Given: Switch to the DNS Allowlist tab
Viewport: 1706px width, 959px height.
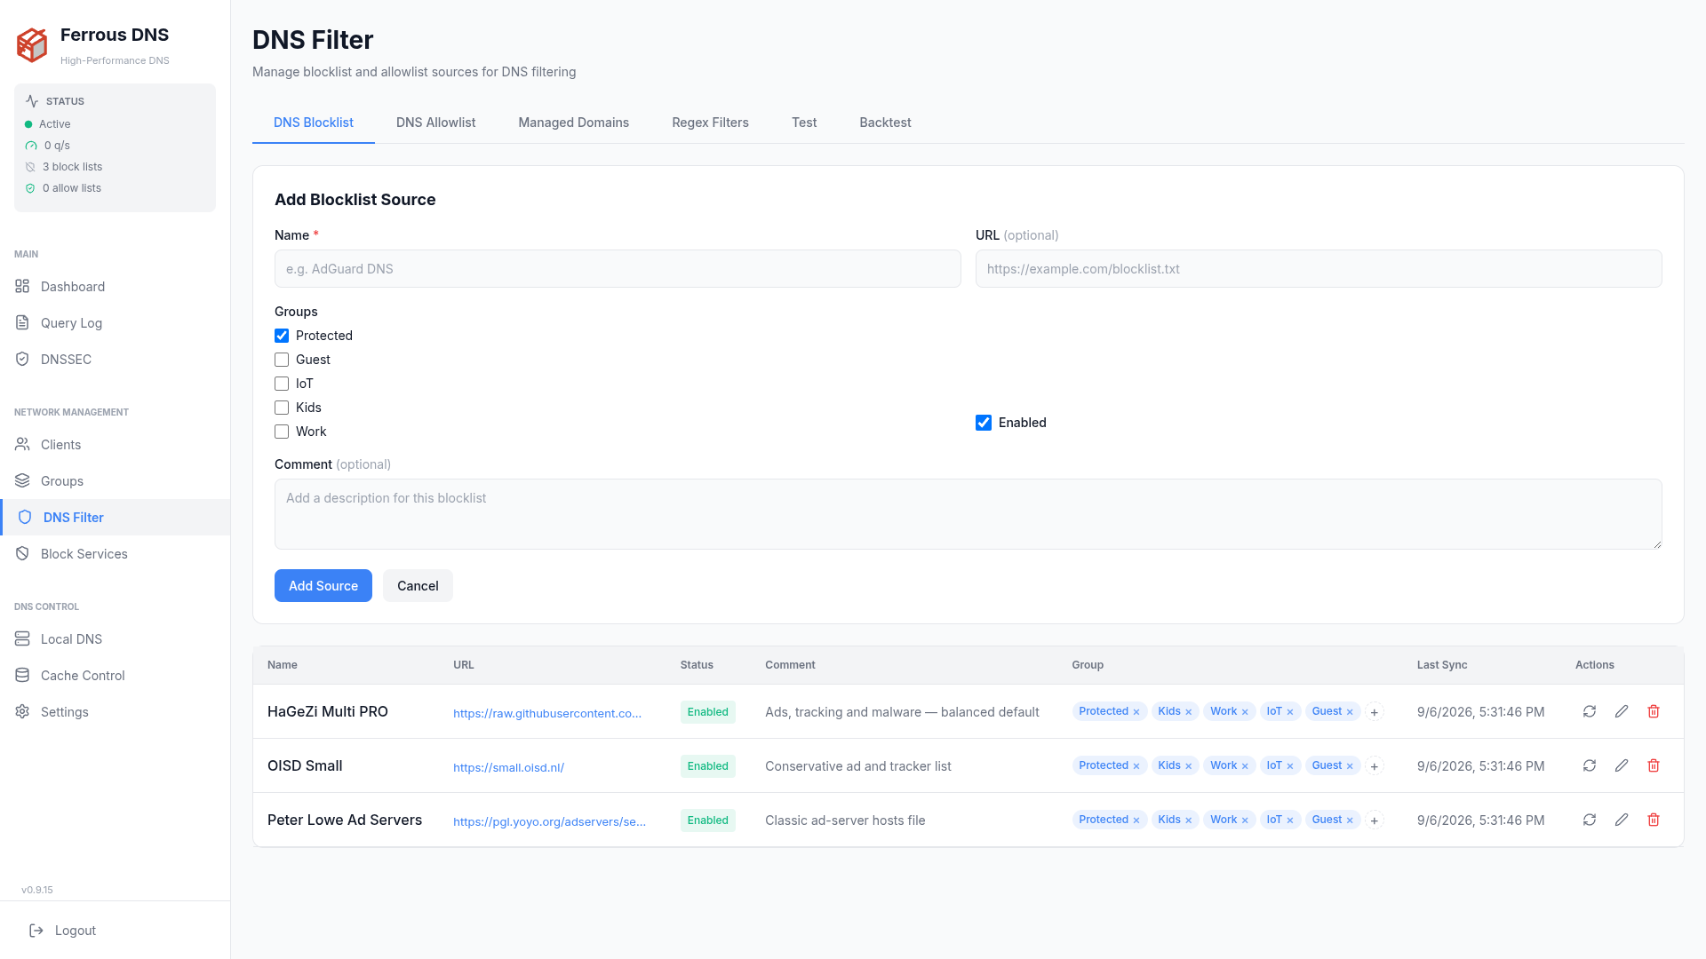Looking at the screenshot, I should [435, 123].
